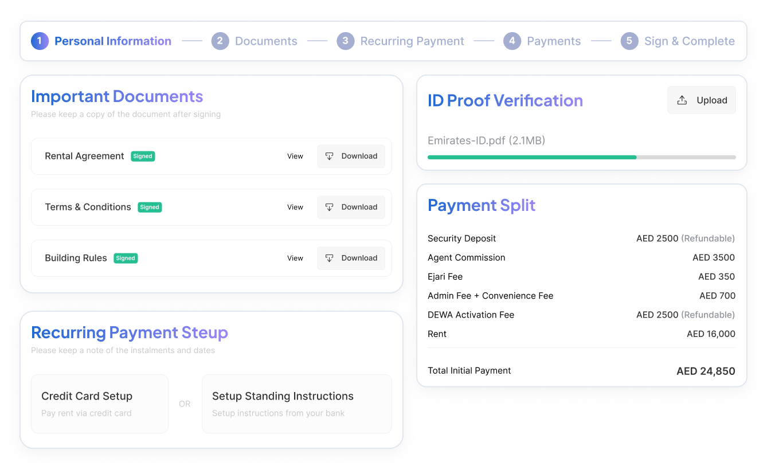Open the Payments step tab
The image size is (767, 470).
[553, 41]
